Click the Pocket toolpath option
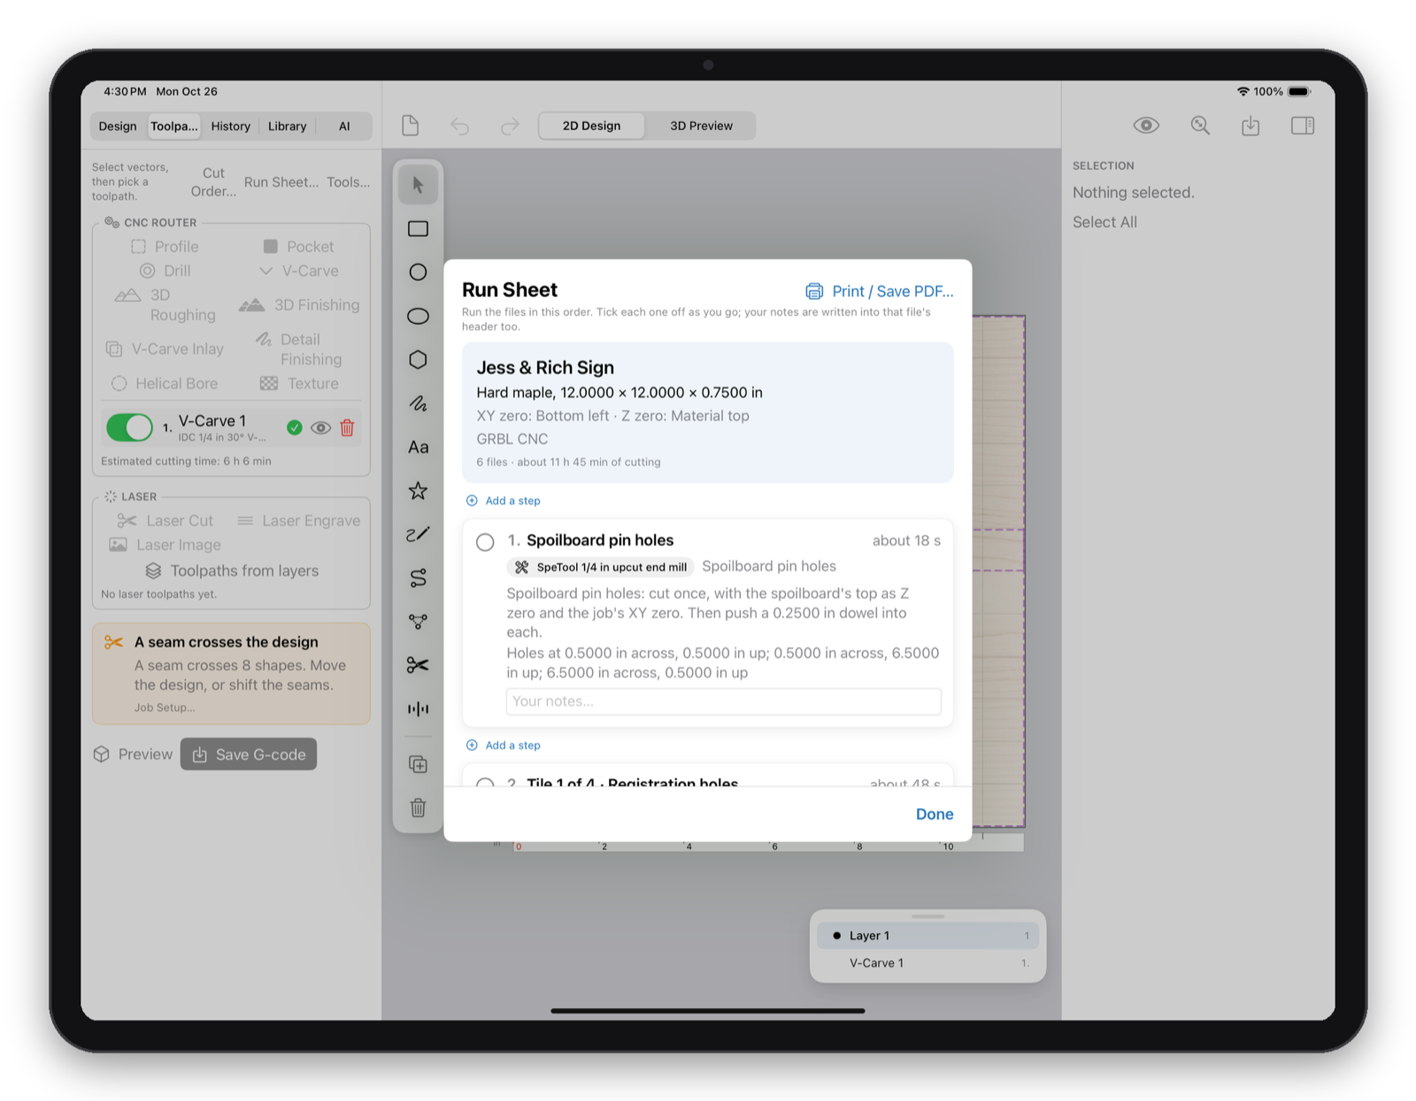This screenshot has width=1416, height=1101. point(298,247)
